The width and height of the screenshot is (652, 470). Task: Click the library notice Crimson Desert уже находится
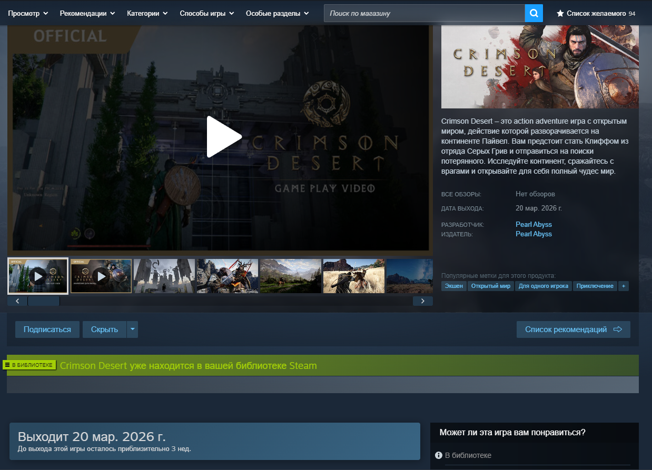189,365
